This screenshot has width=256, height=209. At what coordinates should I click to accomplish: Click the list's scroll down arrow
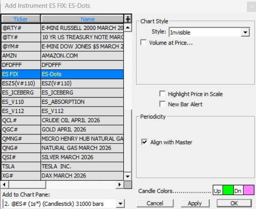(x=127, y=176)
